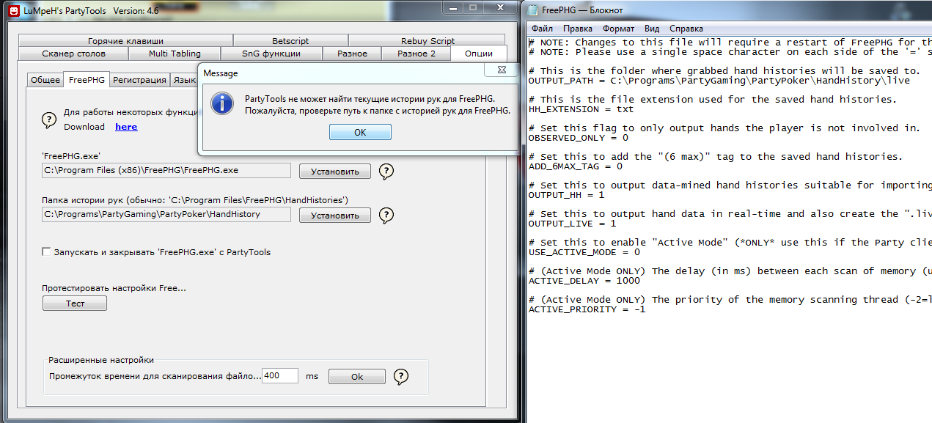The height and width of the screenshot is (423, 932).
Task: Click the ACTIVE_DELAY = 1000 line
Action: pos(584,281)
